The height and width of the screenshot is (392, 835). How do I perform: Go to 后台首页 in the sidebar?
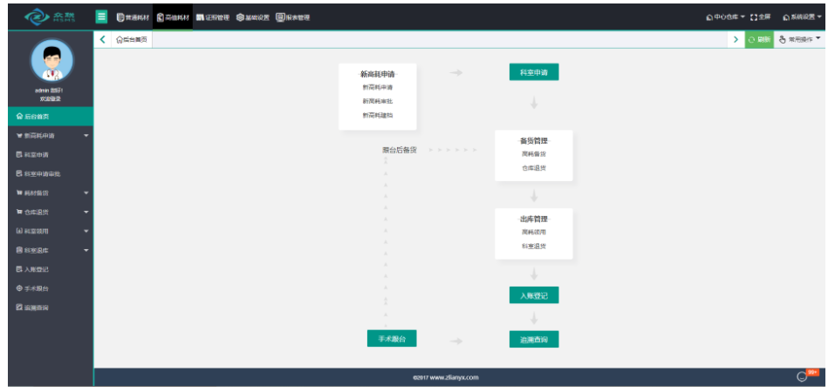click(51, 116)
